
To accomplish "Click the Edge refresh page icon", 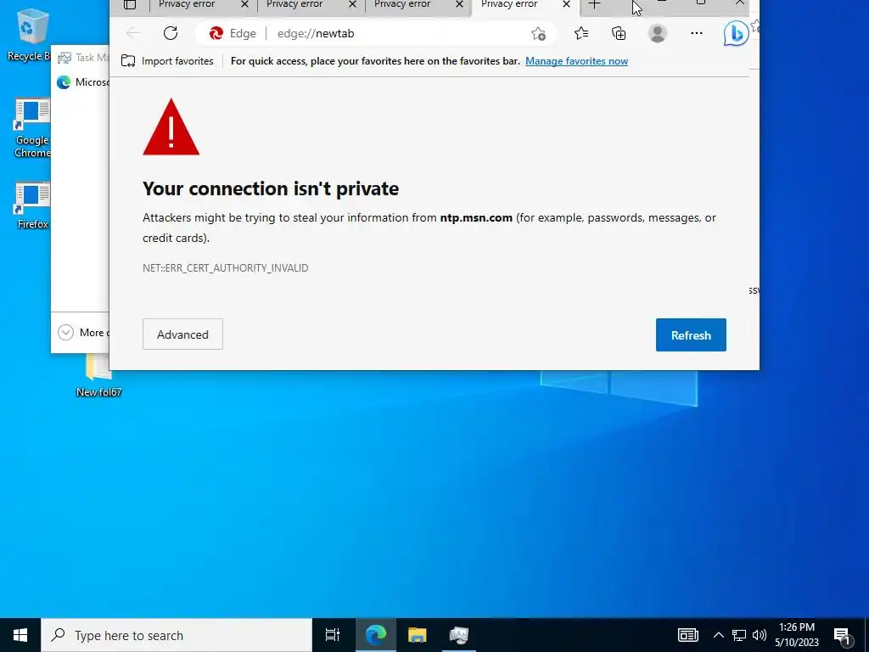I will 170,33.
